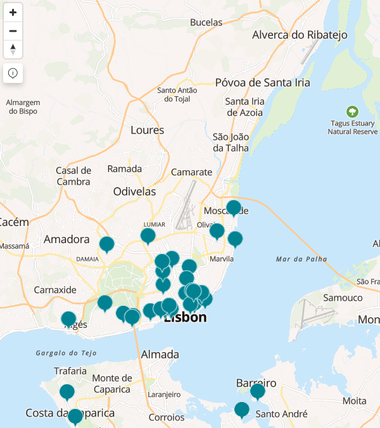Zoom out using the minus button
Screen dimensions: 380x428
(13, 31)
